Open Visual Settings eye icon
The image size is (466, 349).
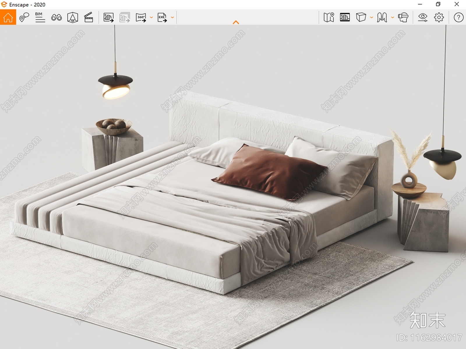coord(423,17)
